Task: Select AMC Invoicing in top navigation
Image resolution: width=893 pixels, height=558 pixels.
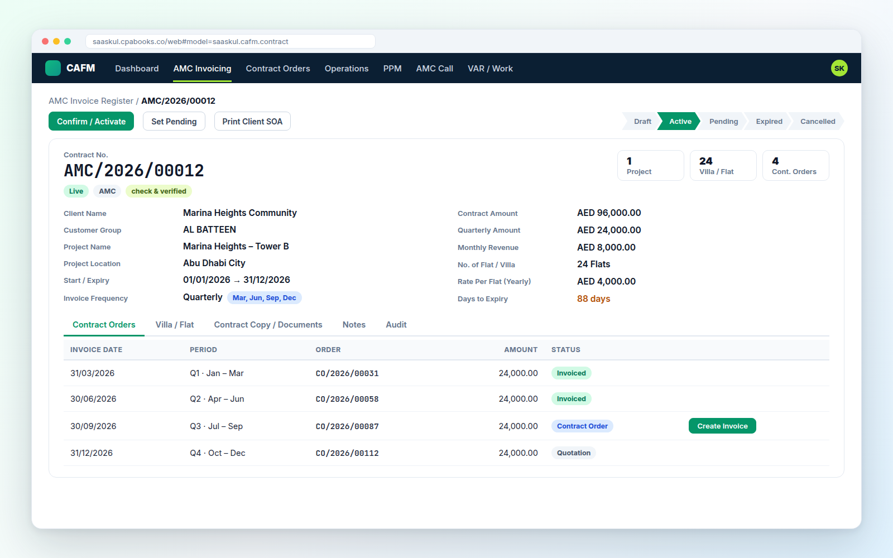Action: [x=202, y=68]
